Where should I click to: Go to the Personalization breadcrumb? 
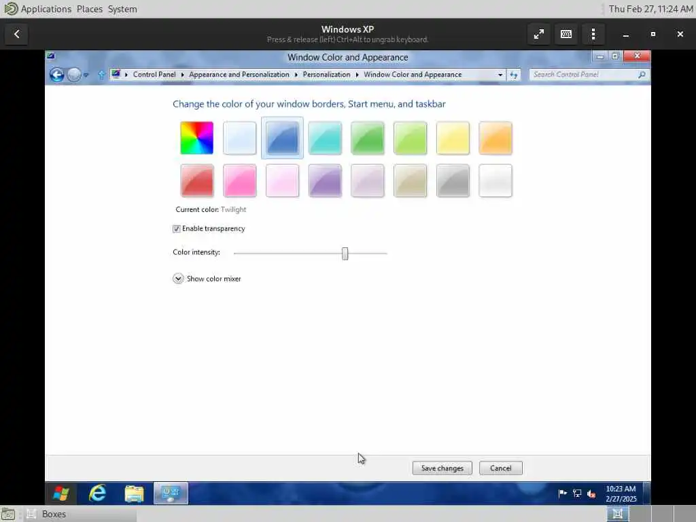(326, 75)
